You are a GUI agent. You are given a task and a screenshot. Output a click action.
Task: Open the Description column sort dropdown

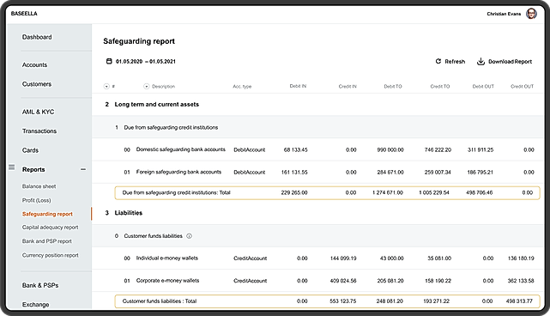click(x=147, y=86)
